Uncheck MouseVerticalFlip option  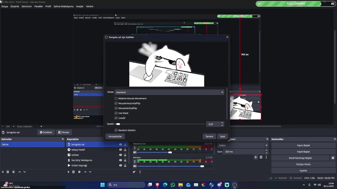116,108
